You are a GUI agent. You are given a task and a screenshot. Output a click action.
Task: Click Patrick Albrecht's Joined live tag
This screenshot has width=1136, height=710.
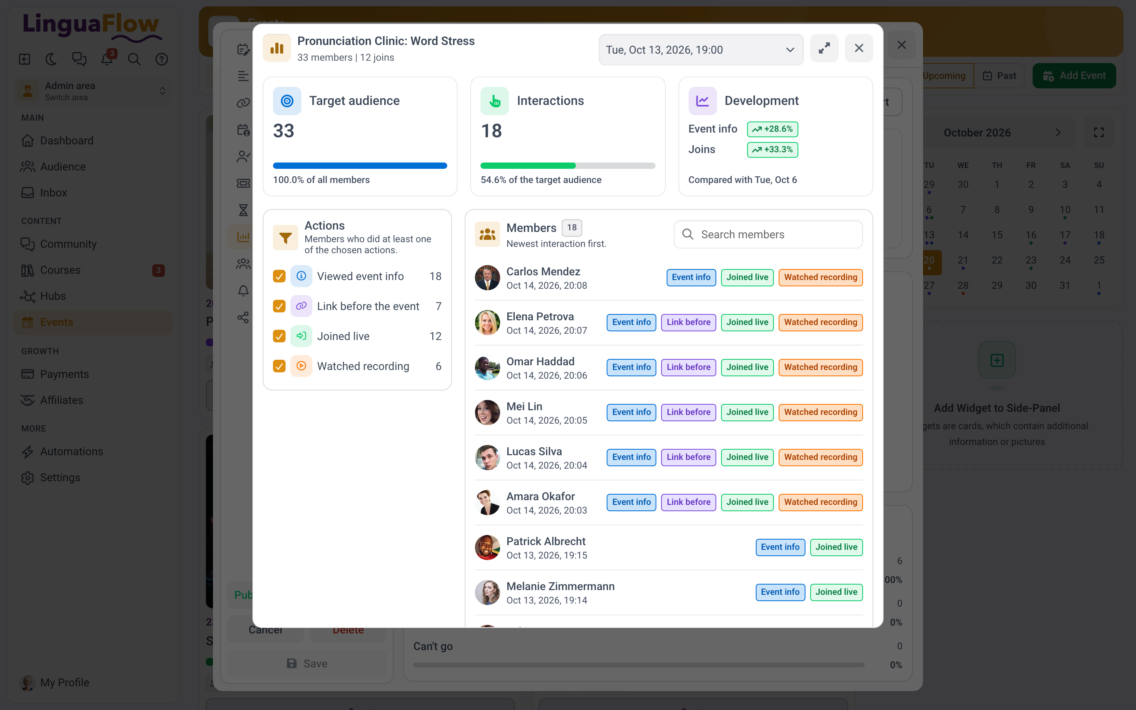[836, 547]
